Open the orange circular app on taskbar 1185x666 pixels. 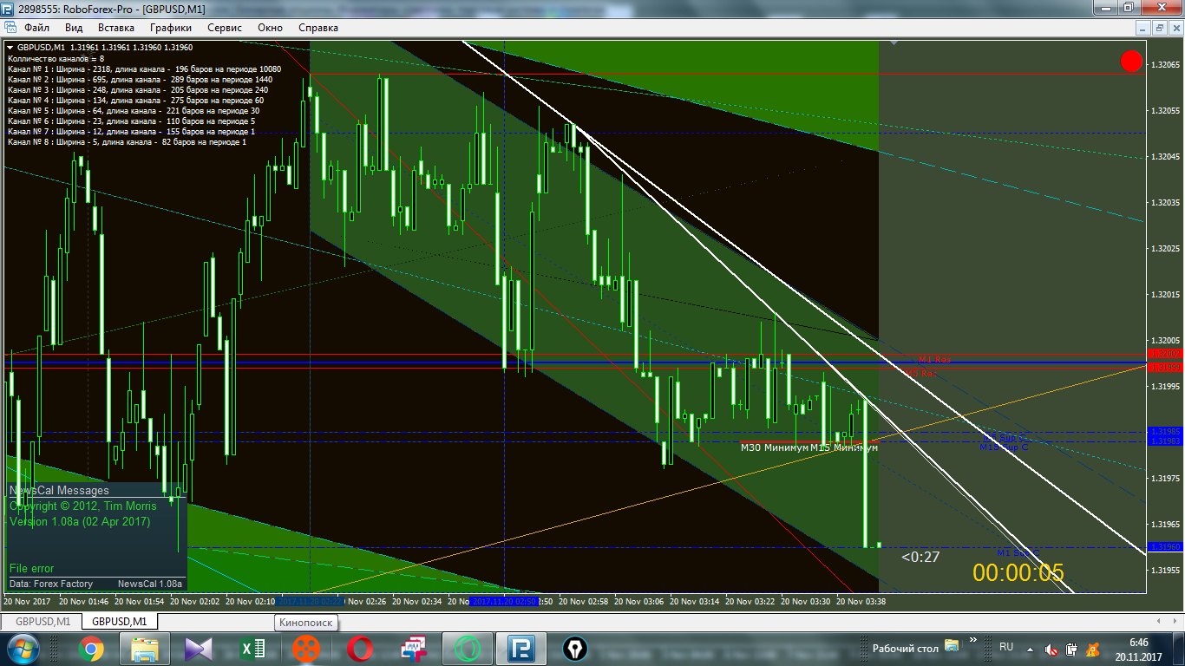click(x=305, y=648)
